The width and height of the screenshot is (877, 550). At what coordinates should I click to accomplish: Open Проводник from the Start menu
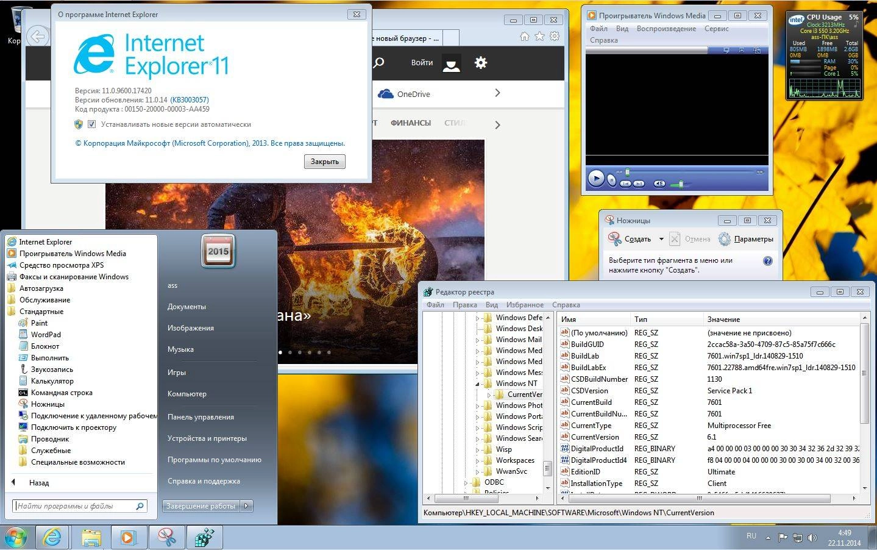click(50, 439)
